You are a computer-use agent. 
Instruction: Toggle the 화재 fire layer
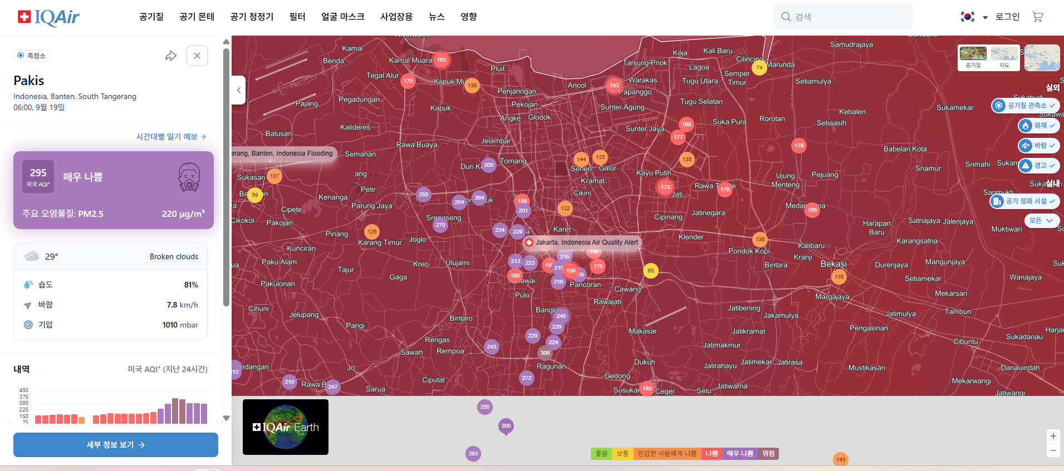(x=1038, y=126)
